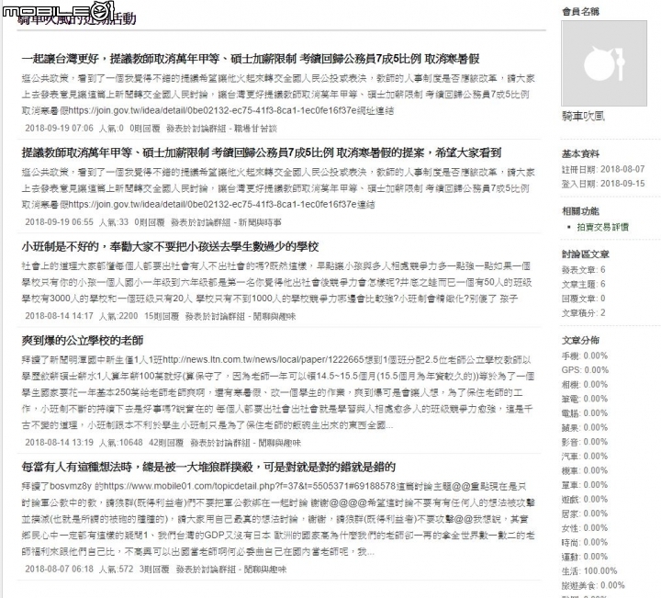Click 生活: 100.00% distribution entry
Viewport: 661px width, 598px height.
point(588,570)
